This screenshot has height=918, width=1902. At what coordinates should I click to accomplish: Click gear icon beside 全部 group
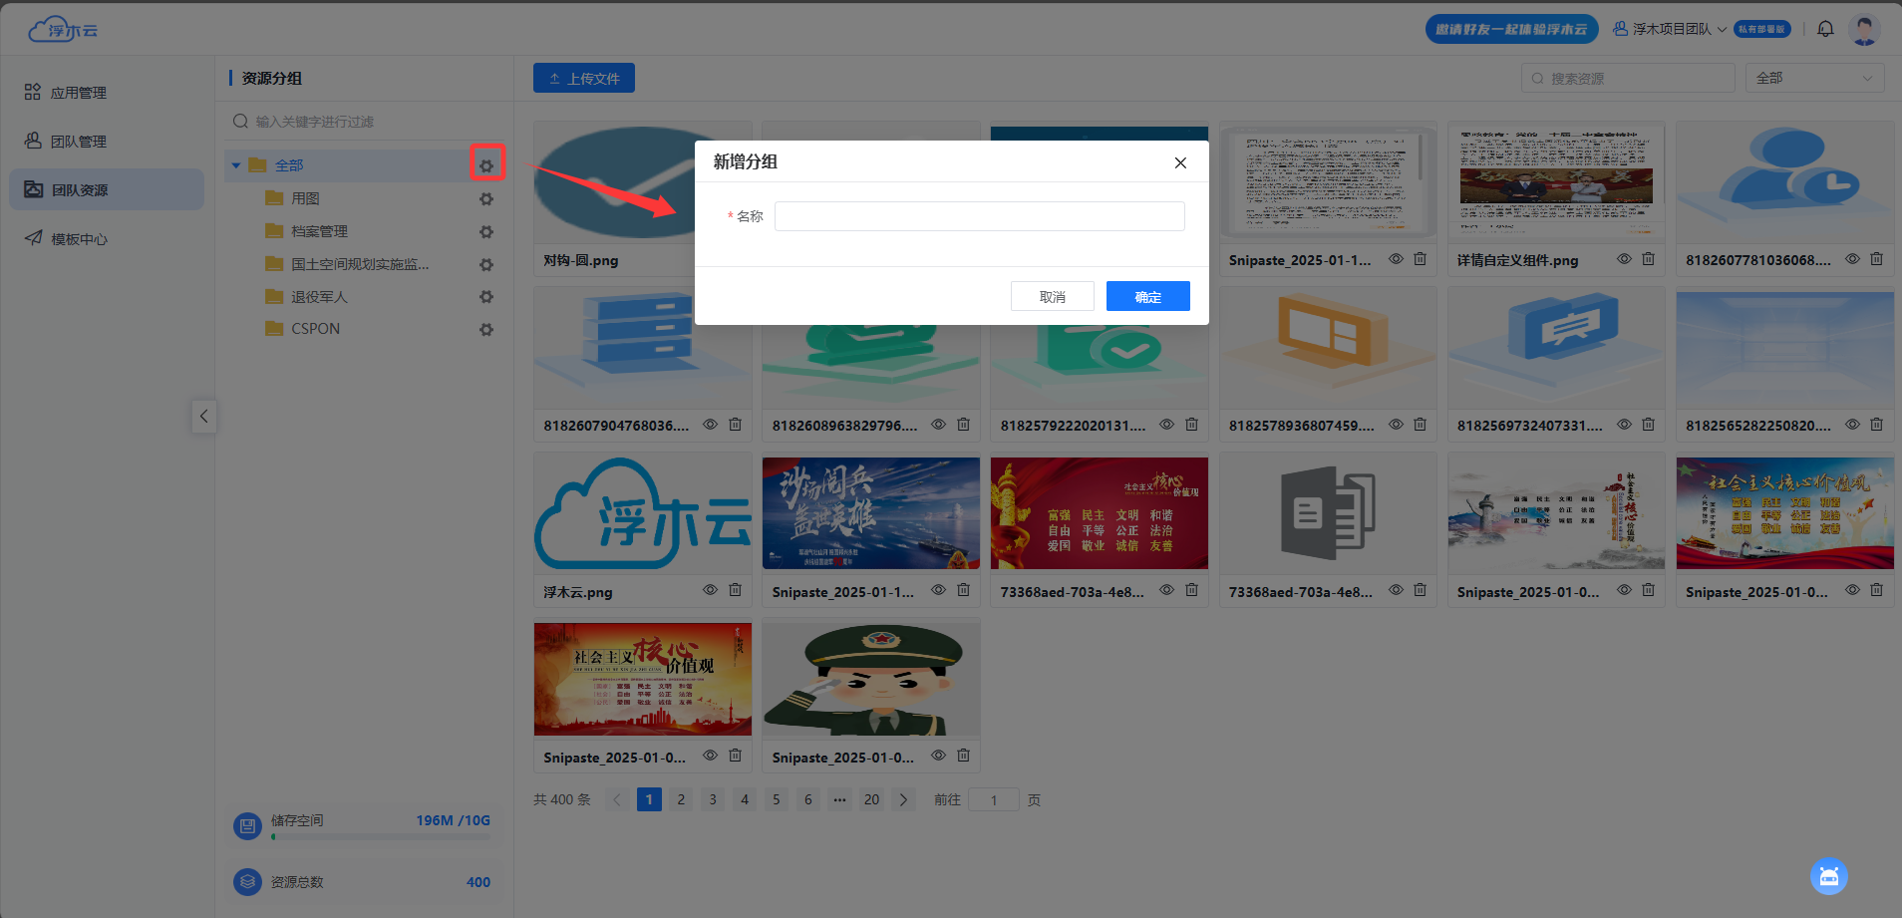[486, 165]
